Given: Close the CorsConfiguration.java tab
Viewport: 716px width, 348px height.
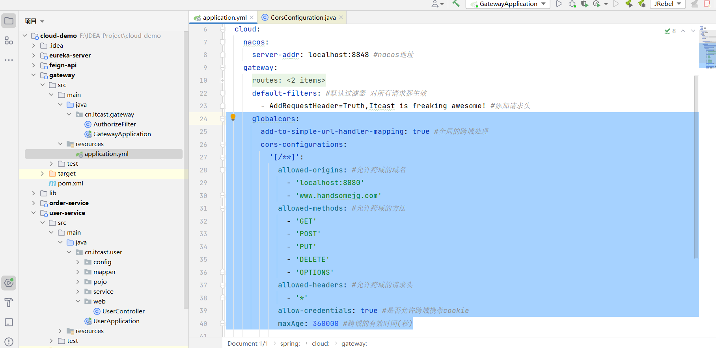Looking at the screenshot, I should [x=341, y=17].
